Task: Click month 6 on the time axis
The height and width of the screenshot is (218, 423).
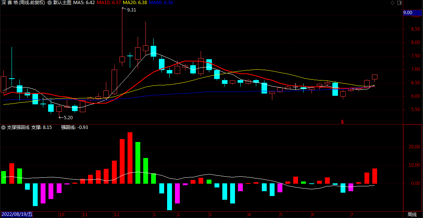Action: (x=312, y=215)
